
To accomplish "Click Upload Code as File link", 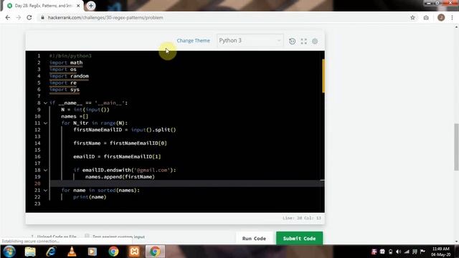I will [57, 236].
